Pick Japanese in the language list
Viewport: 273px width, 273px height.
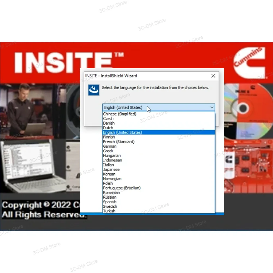[159, 170]
